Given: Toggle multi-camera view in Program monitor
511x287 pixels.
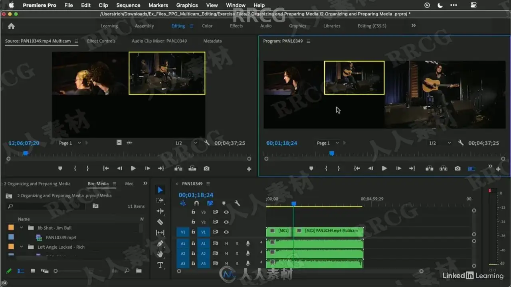Looking at the screenshot, I should click(471, 169).
